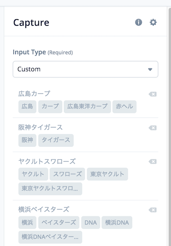Select the truncated 東京ヤクルトスワロ... tag

click(50, 189)
